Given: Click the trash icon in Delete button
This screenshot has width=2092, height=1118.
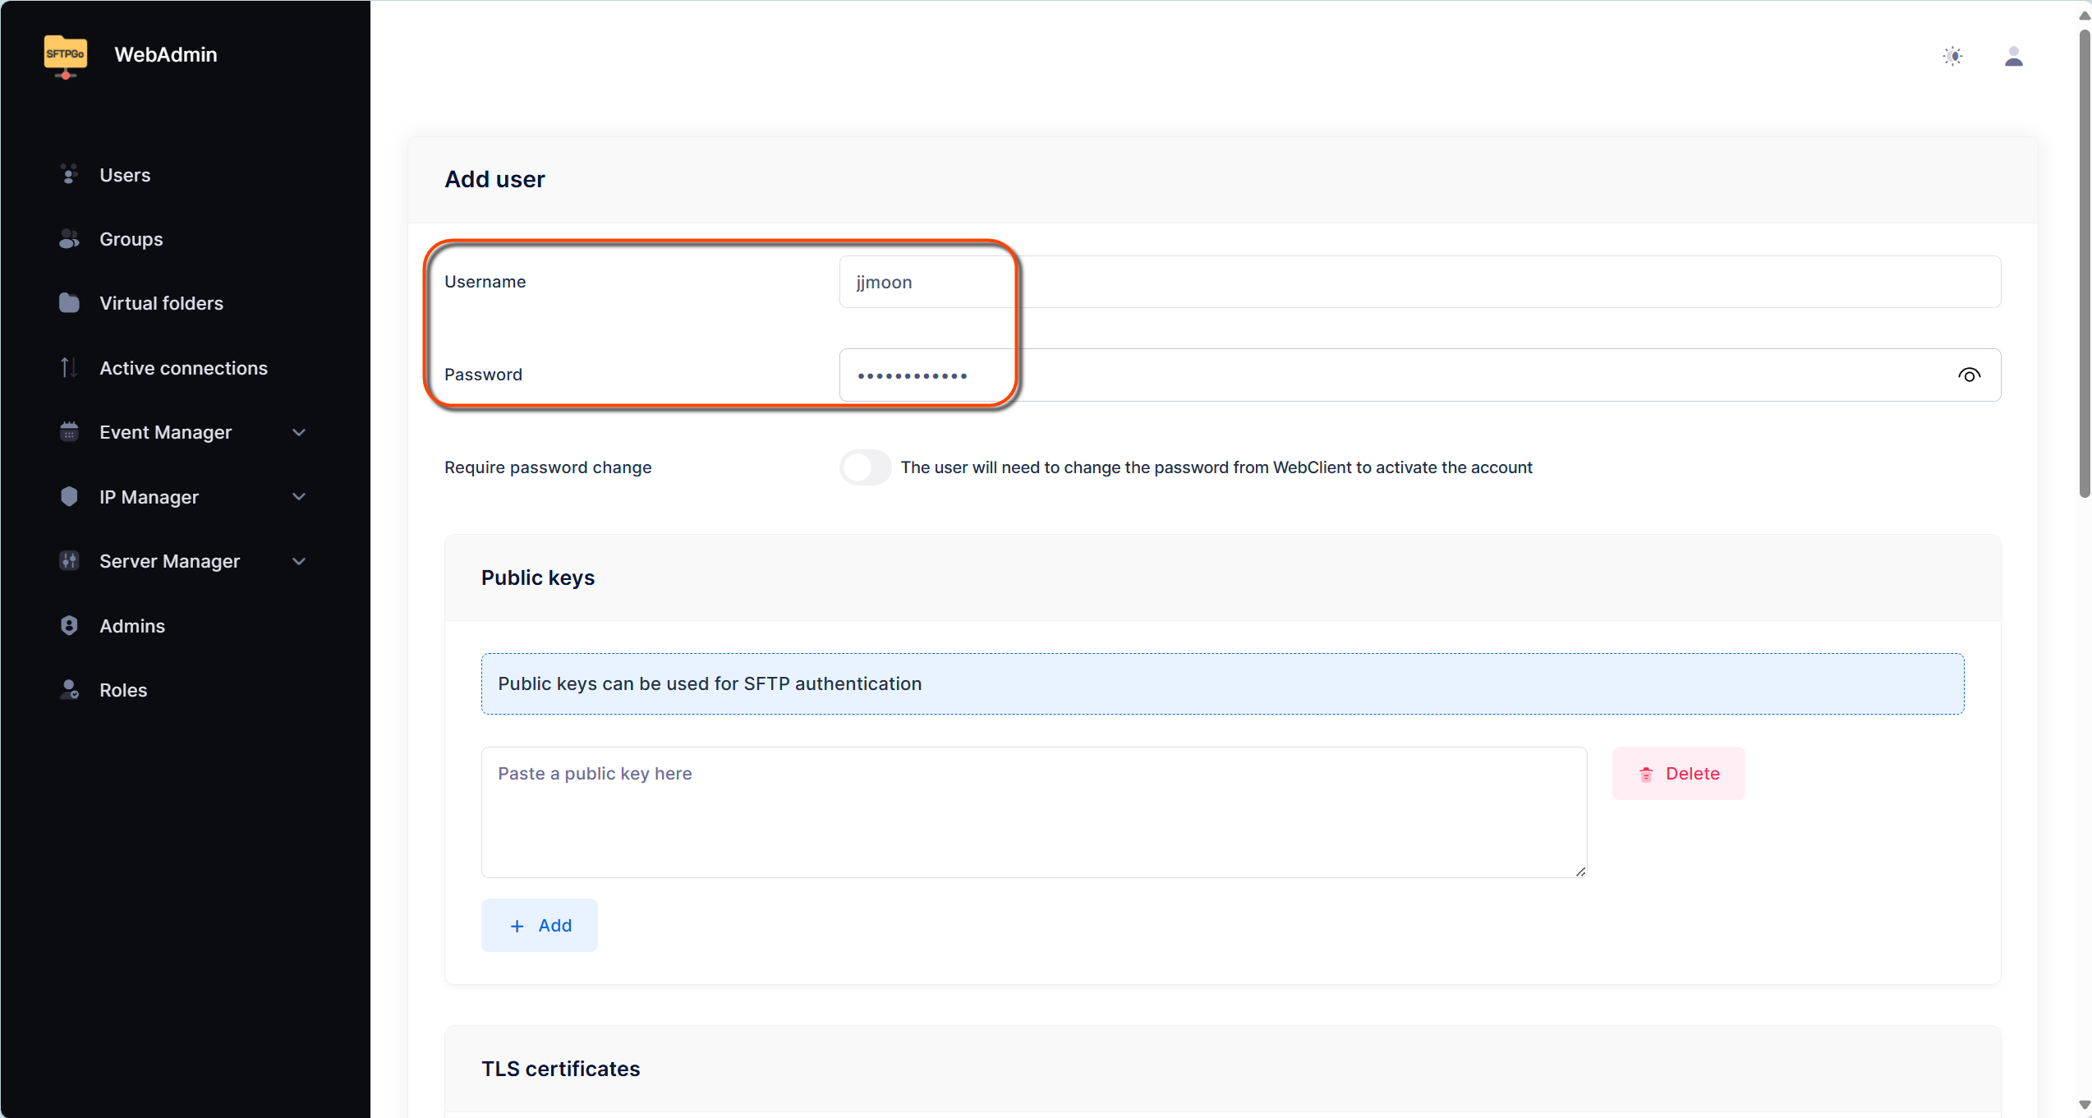Looking at the screenshot, I should (1646, 774).
